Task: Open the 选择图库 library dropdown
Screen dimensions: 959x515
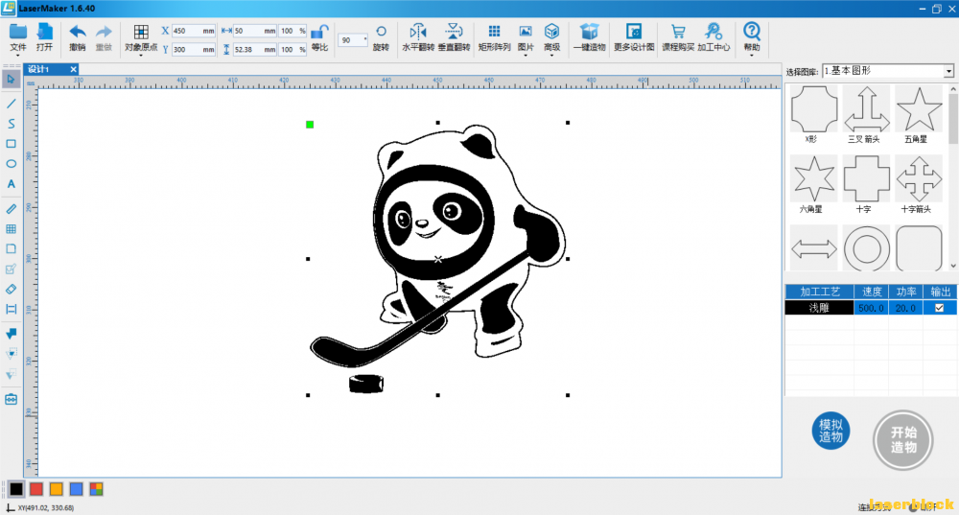Action: point(948,72)
